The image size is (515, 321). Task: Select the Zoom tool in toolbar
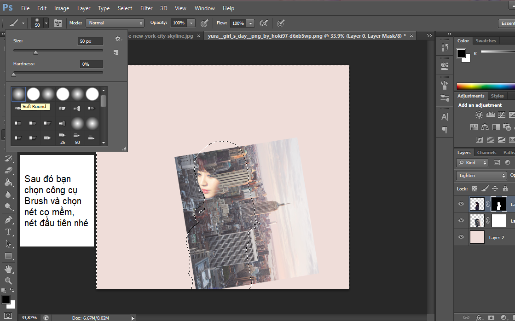click(8, 281)
